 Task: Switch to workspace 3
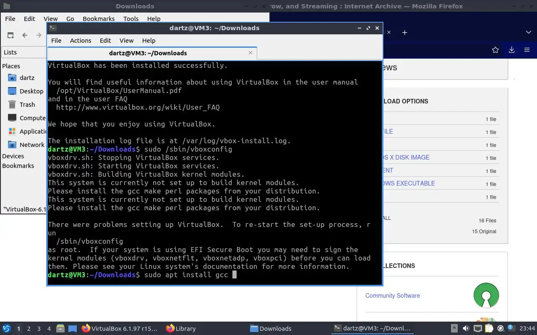point(39,329)
